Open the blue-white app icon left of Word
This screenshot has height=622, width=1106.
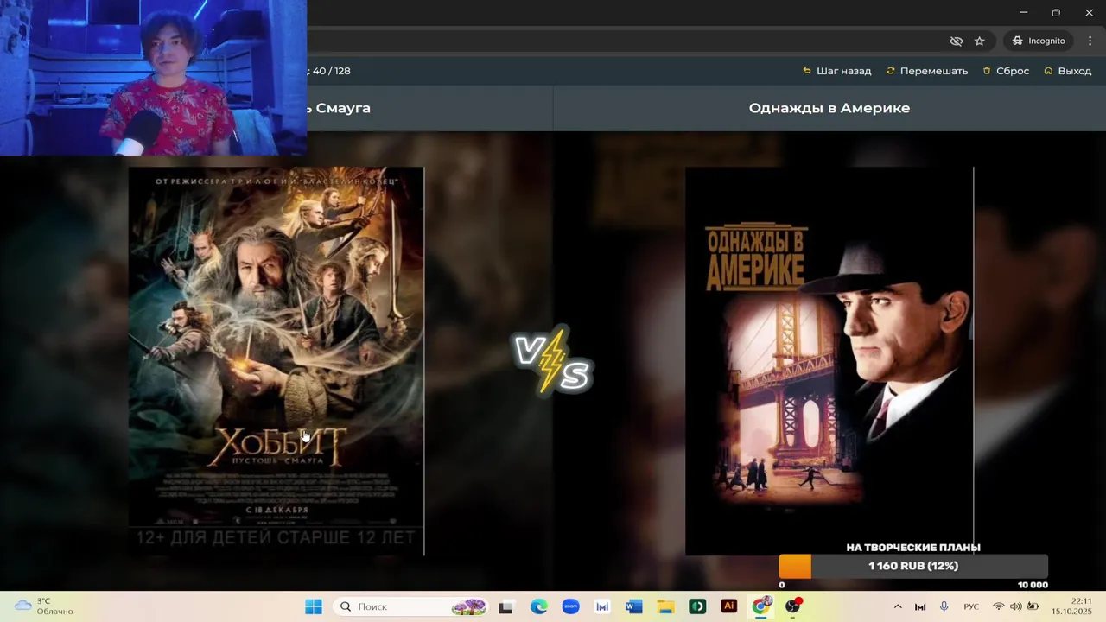coord(602,606)
